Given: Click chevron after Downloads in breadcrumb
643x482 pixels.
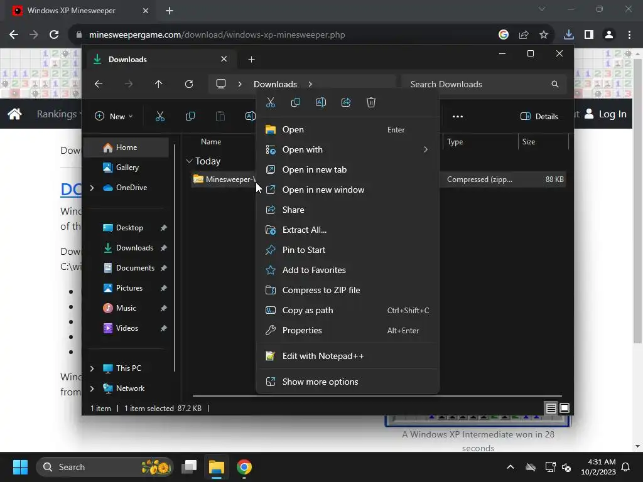Looking at the screenshot, I should coord(310,84).
